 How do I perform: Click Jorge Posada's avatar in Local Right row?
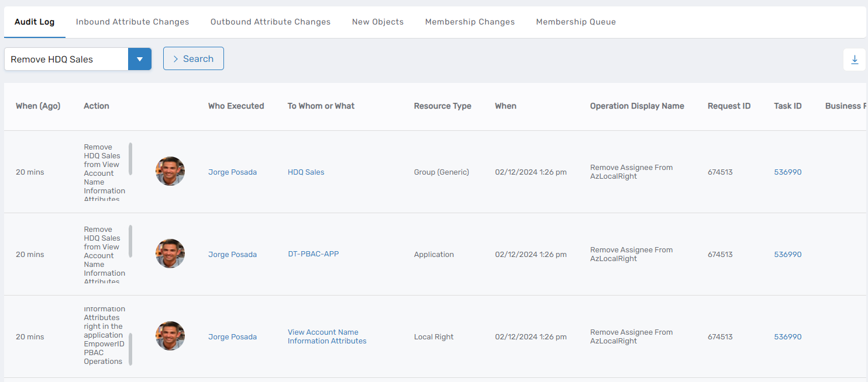170,336
